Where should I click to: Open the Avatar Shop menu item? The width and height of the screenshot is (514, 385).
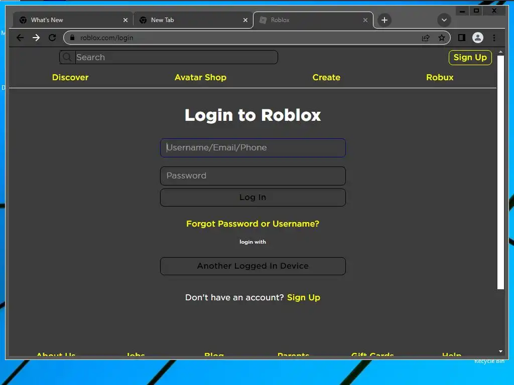pos(200,78)
